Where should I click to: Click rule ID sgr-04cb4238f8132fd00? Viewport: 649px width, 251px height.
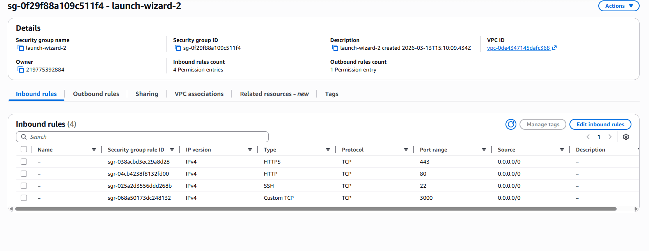138,174
